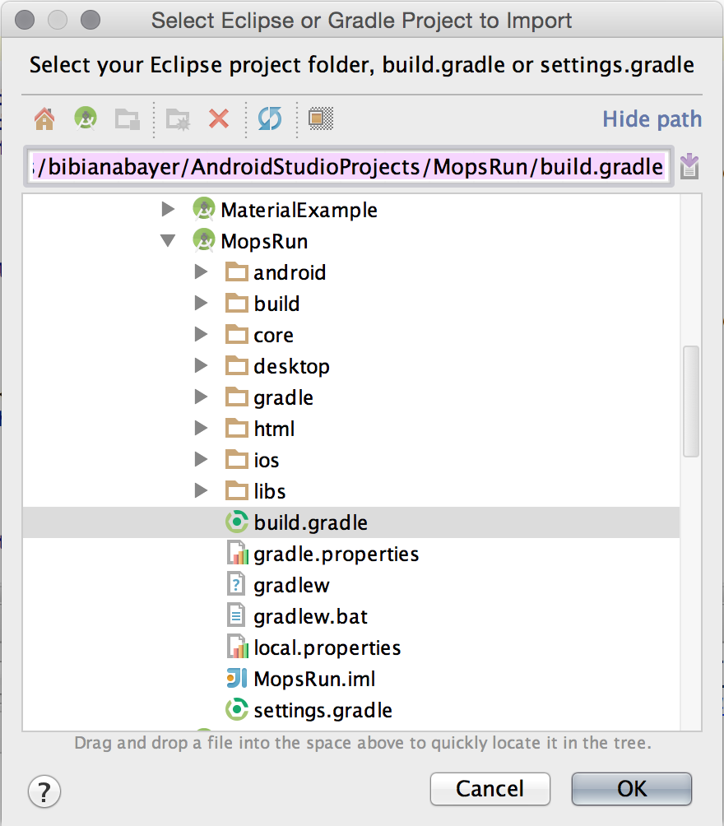Screen dimensions: 724x826
Task: Click the build.gradle file icon
Action: 237,522
